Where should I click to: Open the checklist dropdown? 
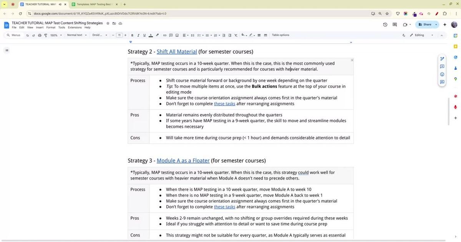pyautogui.click(x=200, y=35)
